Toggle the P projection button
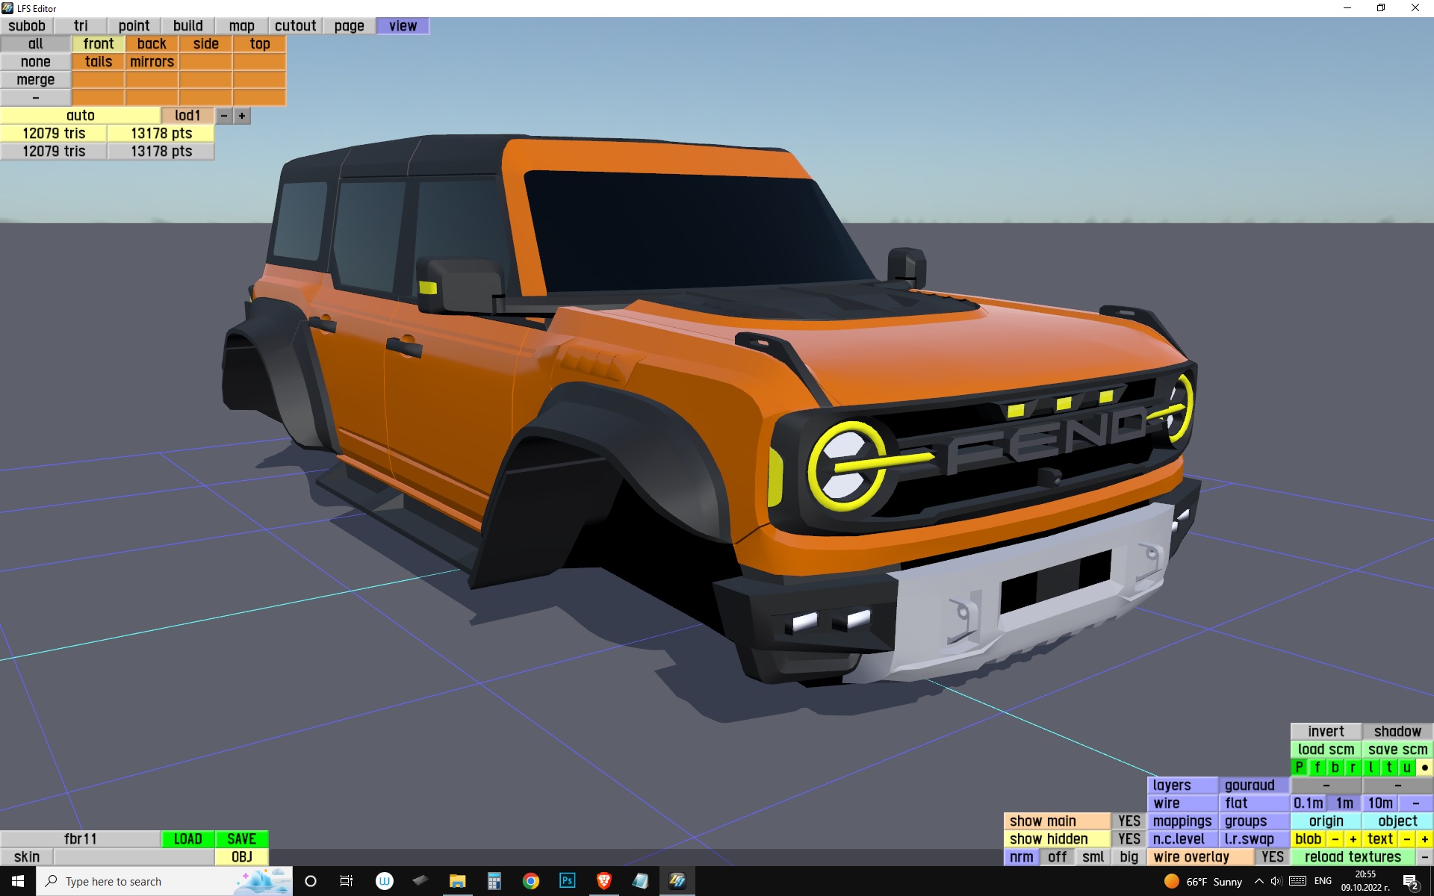The height and width of the screenshot is (896, 1434). [1299, 767]
